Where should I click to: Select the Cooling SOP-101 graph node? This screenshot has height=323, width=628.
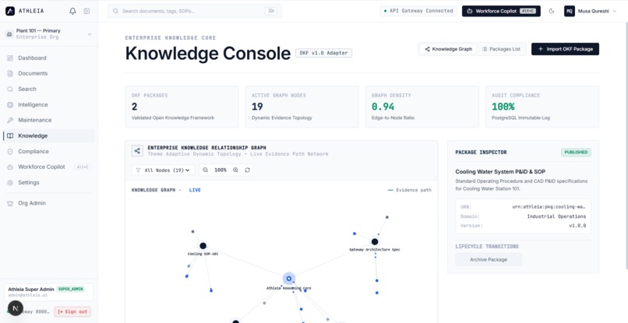[x=203, y=246]
